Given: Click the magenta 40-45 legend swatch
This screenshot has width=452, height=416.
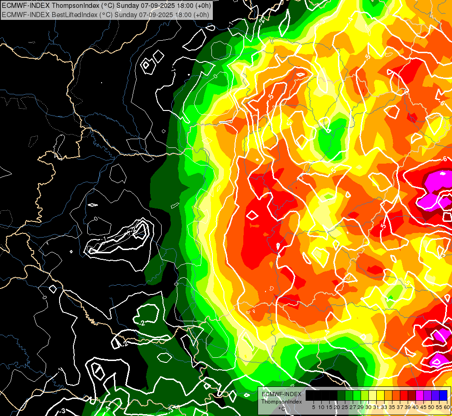Looking at the screenshot, I should tap(420, 395).
